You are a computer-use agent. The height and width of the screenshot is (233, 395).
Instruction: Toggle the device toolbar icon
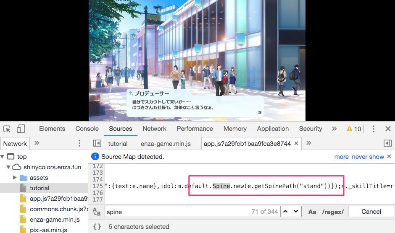(x=21, y=129)
